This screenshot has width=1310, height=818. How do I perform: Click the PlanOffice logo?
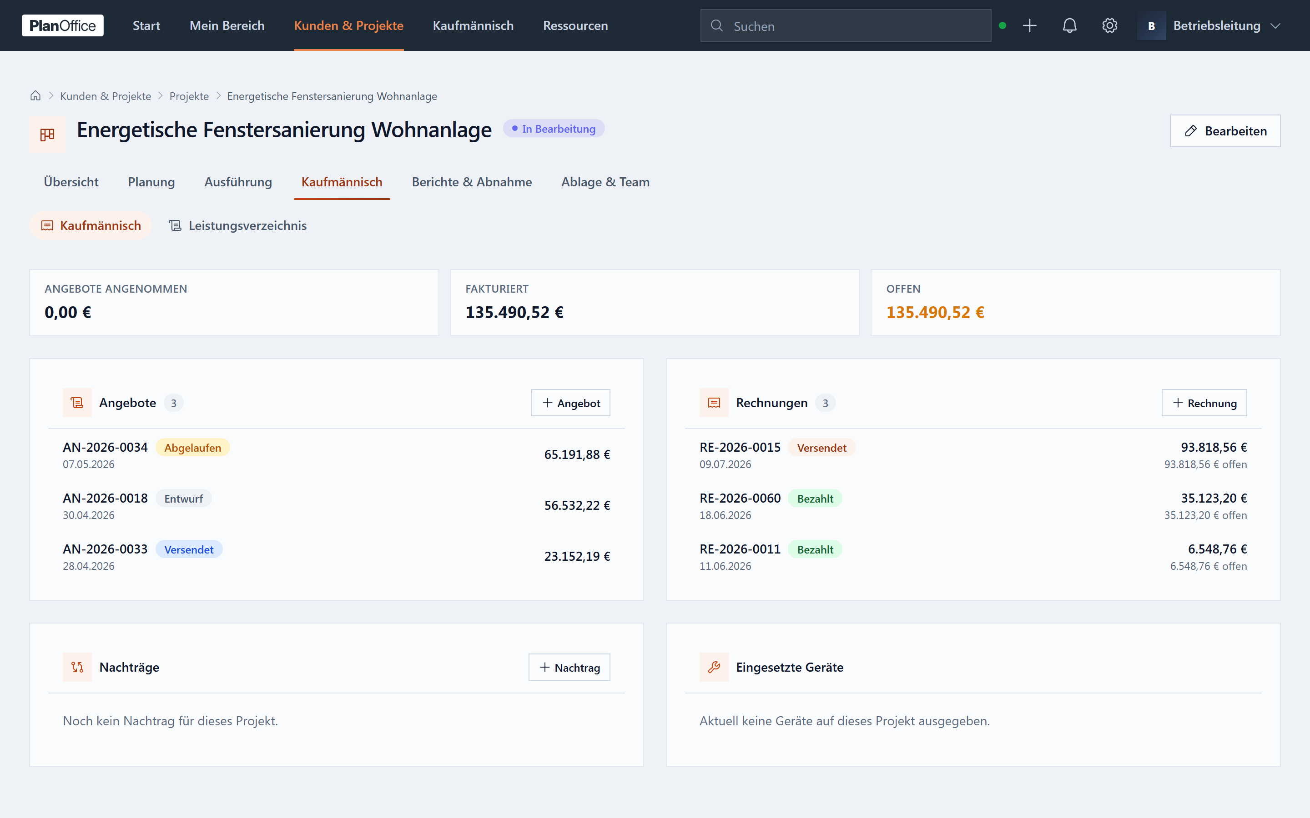coord(62,25)
